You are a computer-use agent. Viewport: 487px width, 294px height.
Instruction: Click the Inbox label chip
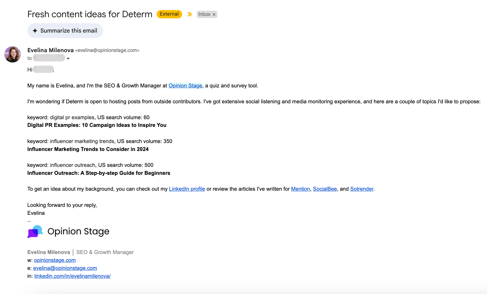pyautogui.click(x=204, y=14)
